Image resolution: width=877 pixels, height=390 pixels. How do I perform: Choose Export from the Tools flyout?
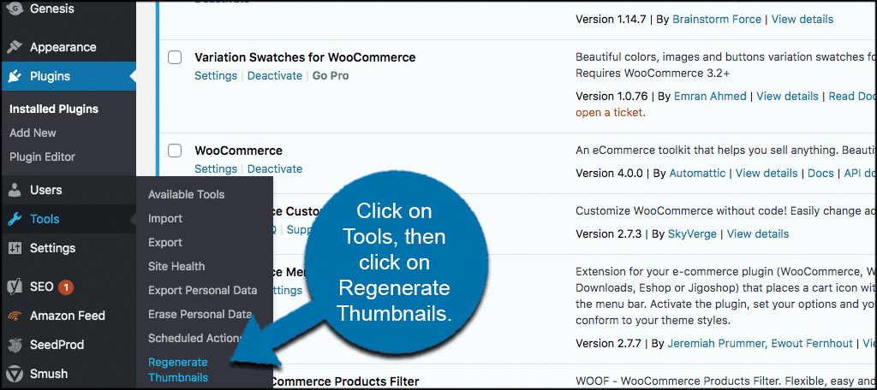point(165,243)
